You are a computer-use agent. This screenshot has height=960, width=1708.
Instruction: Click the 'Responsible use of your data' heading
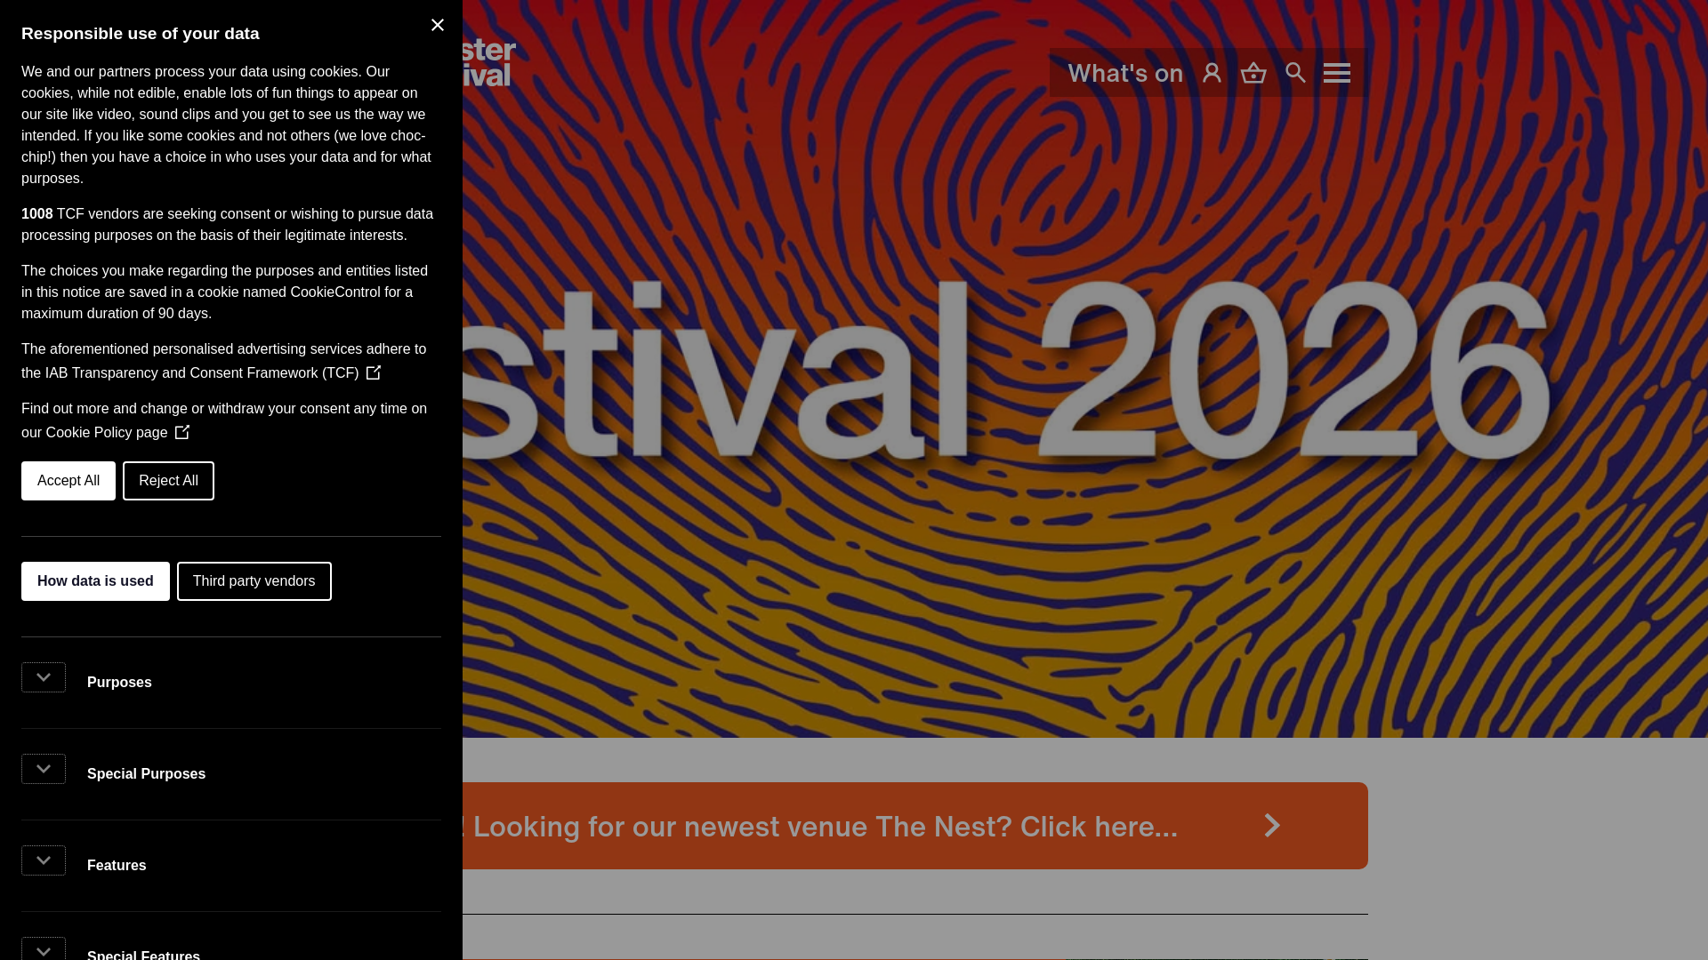pos(141,34)
